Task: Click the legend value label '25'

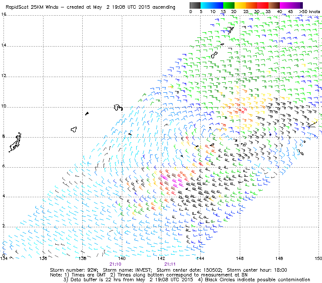Action: (246, 12)
